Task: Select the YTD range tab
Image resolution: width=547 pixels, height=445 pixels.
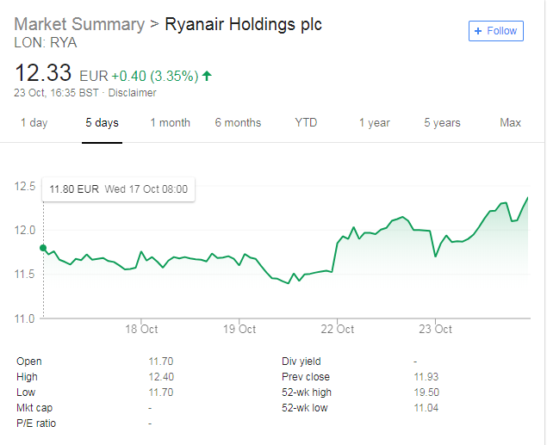Action: [x=306, y=123]
